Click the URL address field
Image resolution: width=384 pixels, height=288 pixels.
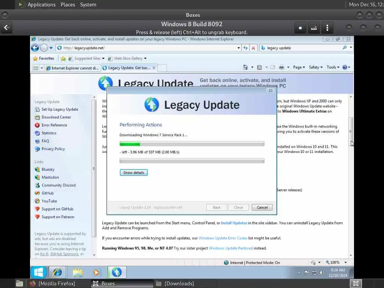click(149, 48)
